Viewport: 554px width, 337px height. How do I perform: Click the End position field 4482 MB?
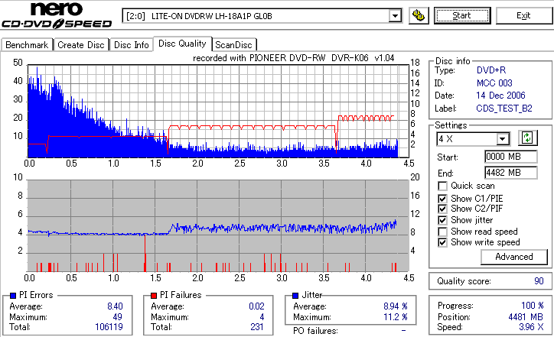coord(511,173)
